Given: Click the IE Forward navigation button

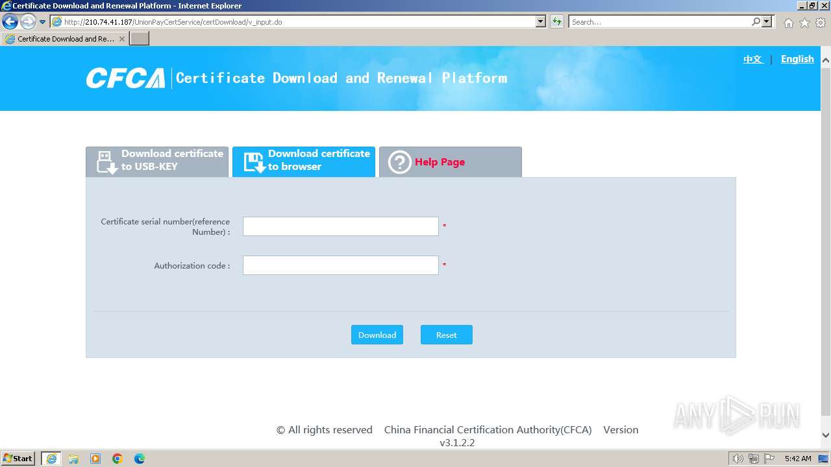Looking at the screenshot, I should coord(28,21).
